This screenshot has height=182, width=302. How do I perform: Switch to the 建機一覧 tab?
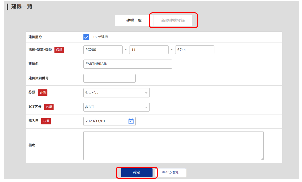(x=134, y=20)
